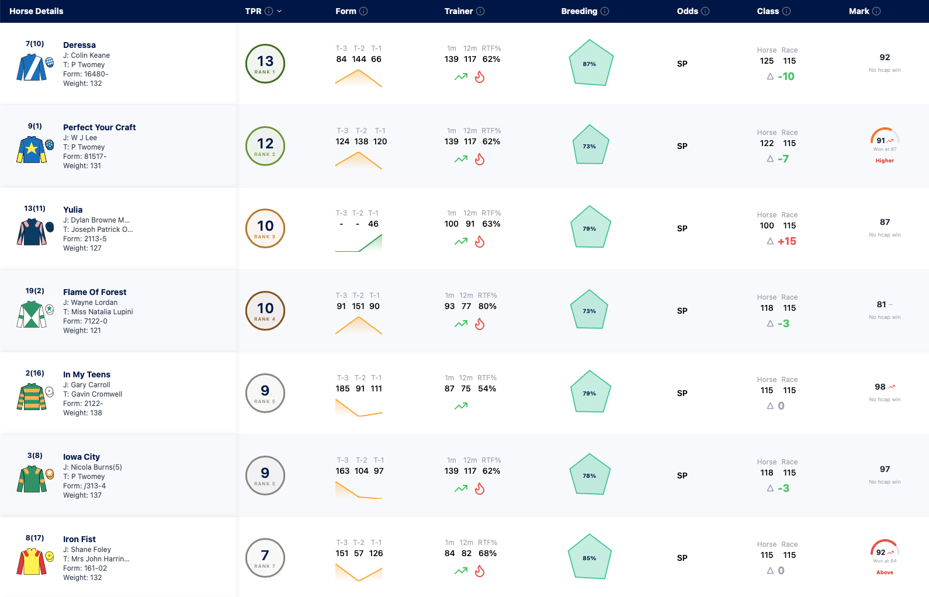
Task: Click the Form column info icon
Action: [363, 11]
